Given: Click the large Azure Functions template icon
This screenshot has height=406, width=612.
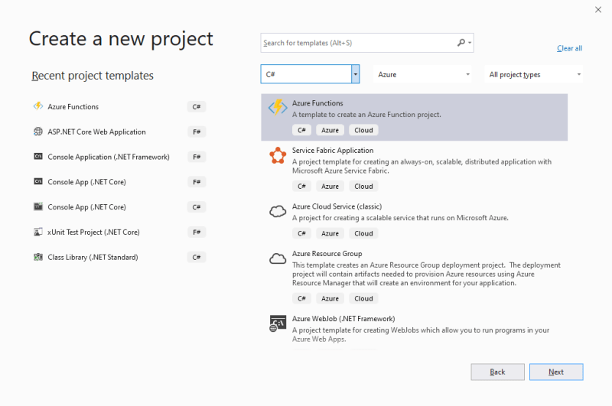Looking at the screenshot, I should coord(278,107).
